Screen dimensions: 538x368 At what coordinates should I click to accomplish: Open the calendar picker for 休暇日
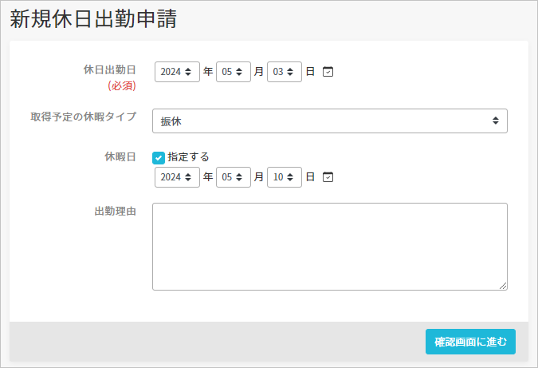[x=328, y=177]
